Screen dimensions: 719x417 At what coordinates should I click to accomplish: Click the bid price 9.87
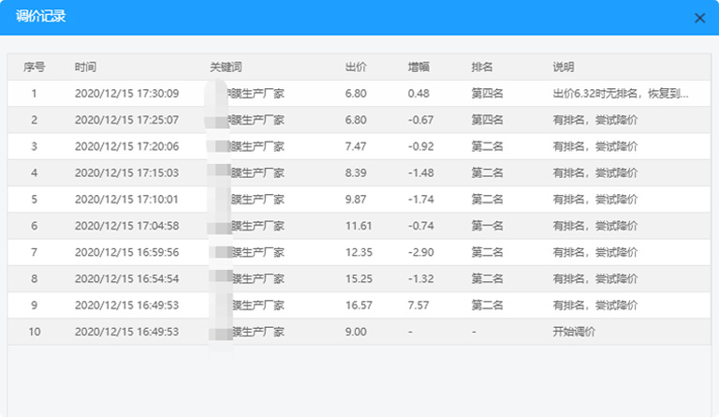[x=356, y=200]
